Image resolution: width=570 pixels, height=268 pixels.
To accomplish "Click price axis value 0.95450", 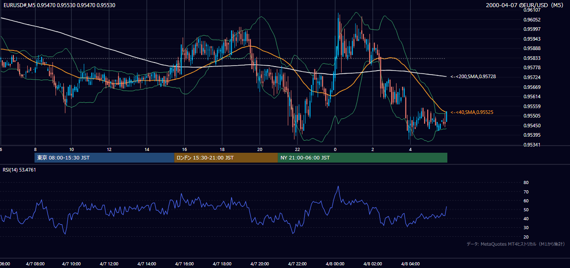I will (x=532, y=126).
